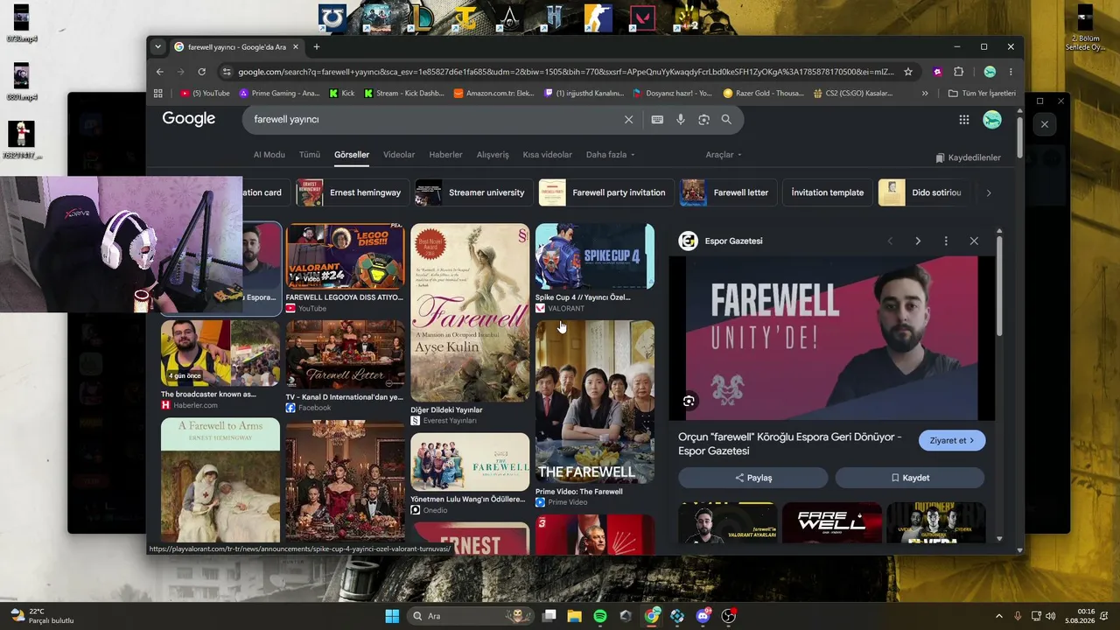Show hidden system tray icons
Image resolution: width=1120 pixels, height=630 pixels.
coord(998,616)
